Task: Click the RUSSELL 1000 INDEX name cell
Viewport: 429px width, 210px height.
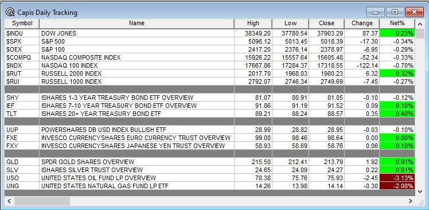Action: coord(137,81)
